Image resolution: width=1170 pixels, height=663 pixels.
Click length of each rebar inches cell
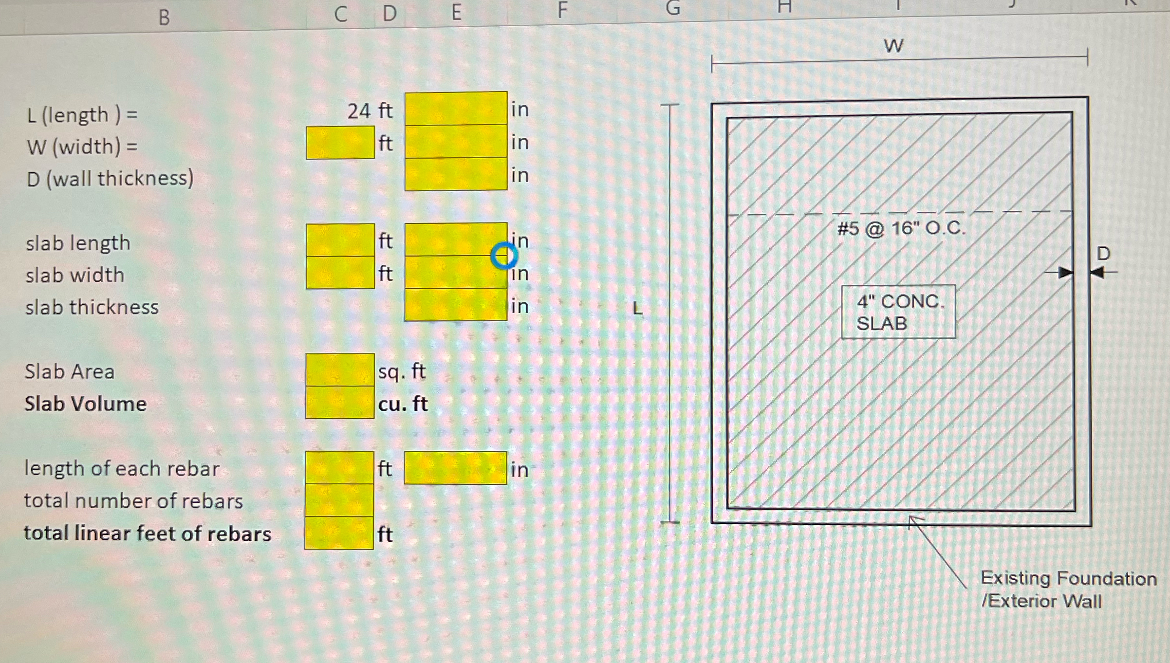(x=455, y=468)
